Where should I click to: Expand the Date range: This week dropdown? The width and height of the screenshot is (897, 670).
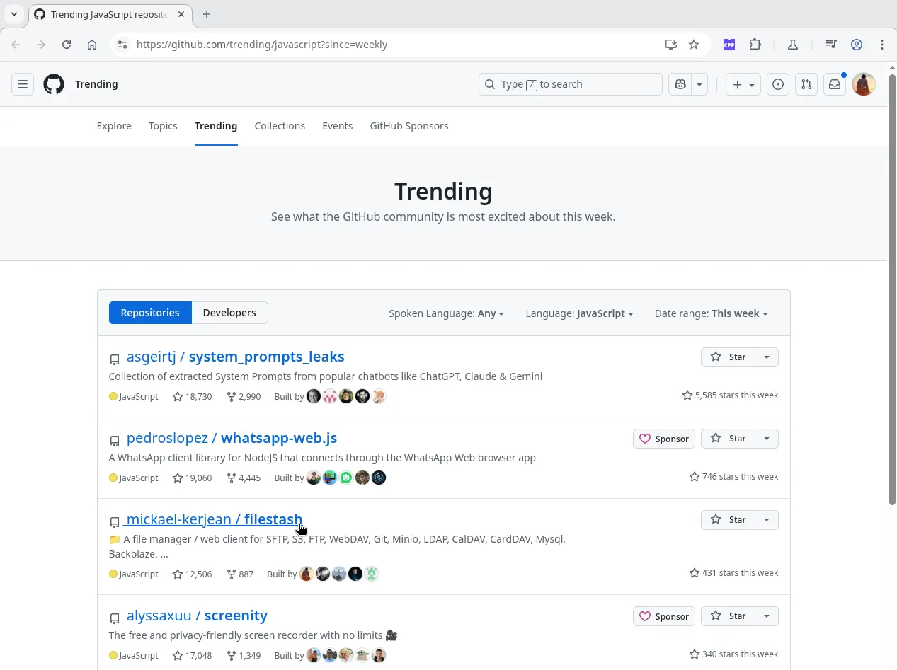tap(711, 313)
